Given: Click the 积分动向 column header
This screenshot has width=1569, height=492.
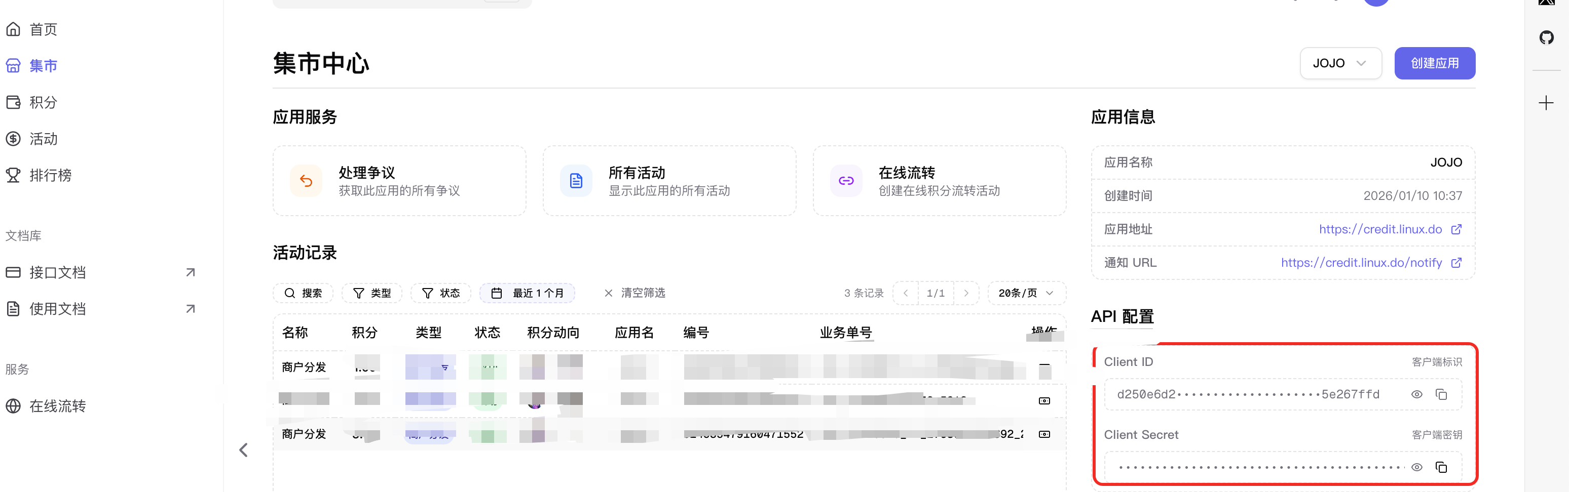Looking at the screenshot, I should point(553,333).
